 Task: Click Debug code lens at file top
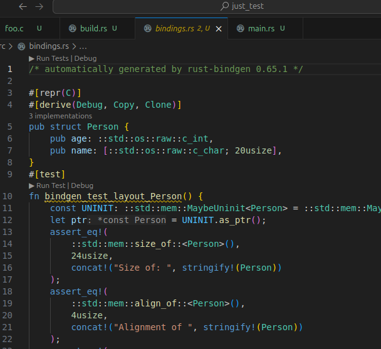85,58
